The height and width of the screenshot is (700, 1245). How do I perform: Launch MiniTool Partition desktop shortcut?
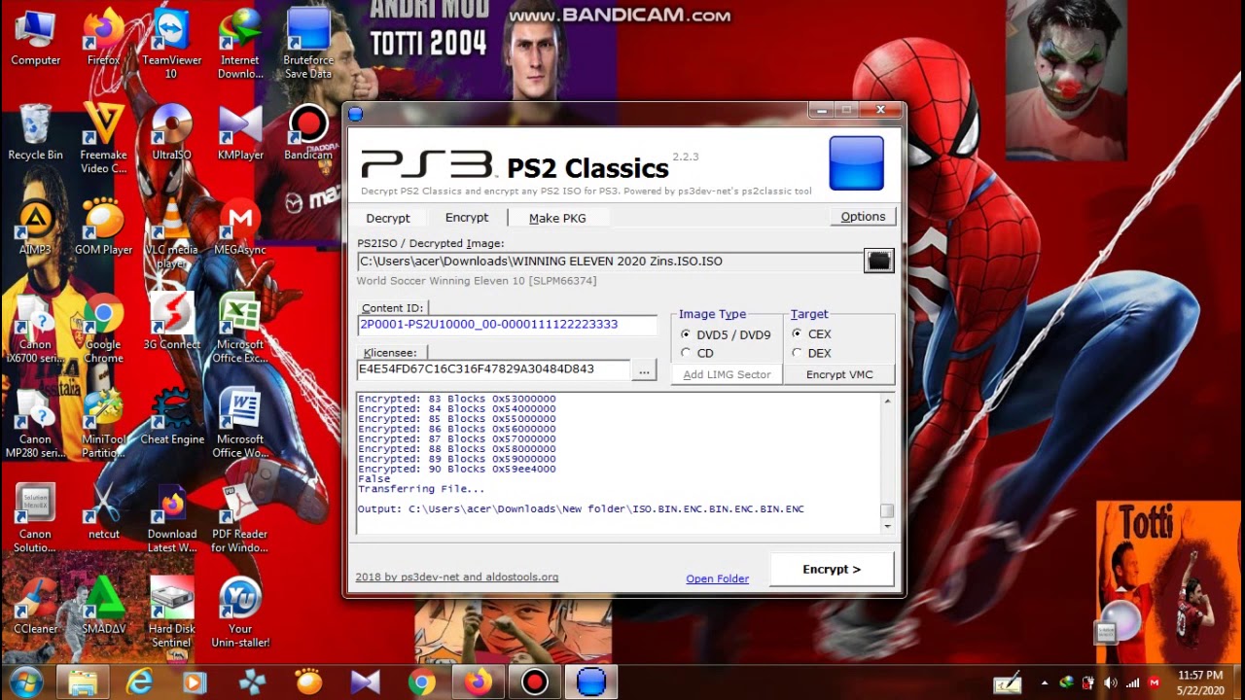104,423
